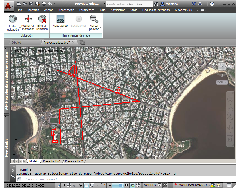Click the SUPERIOR face of the ViewCube

tap(222, 66)
